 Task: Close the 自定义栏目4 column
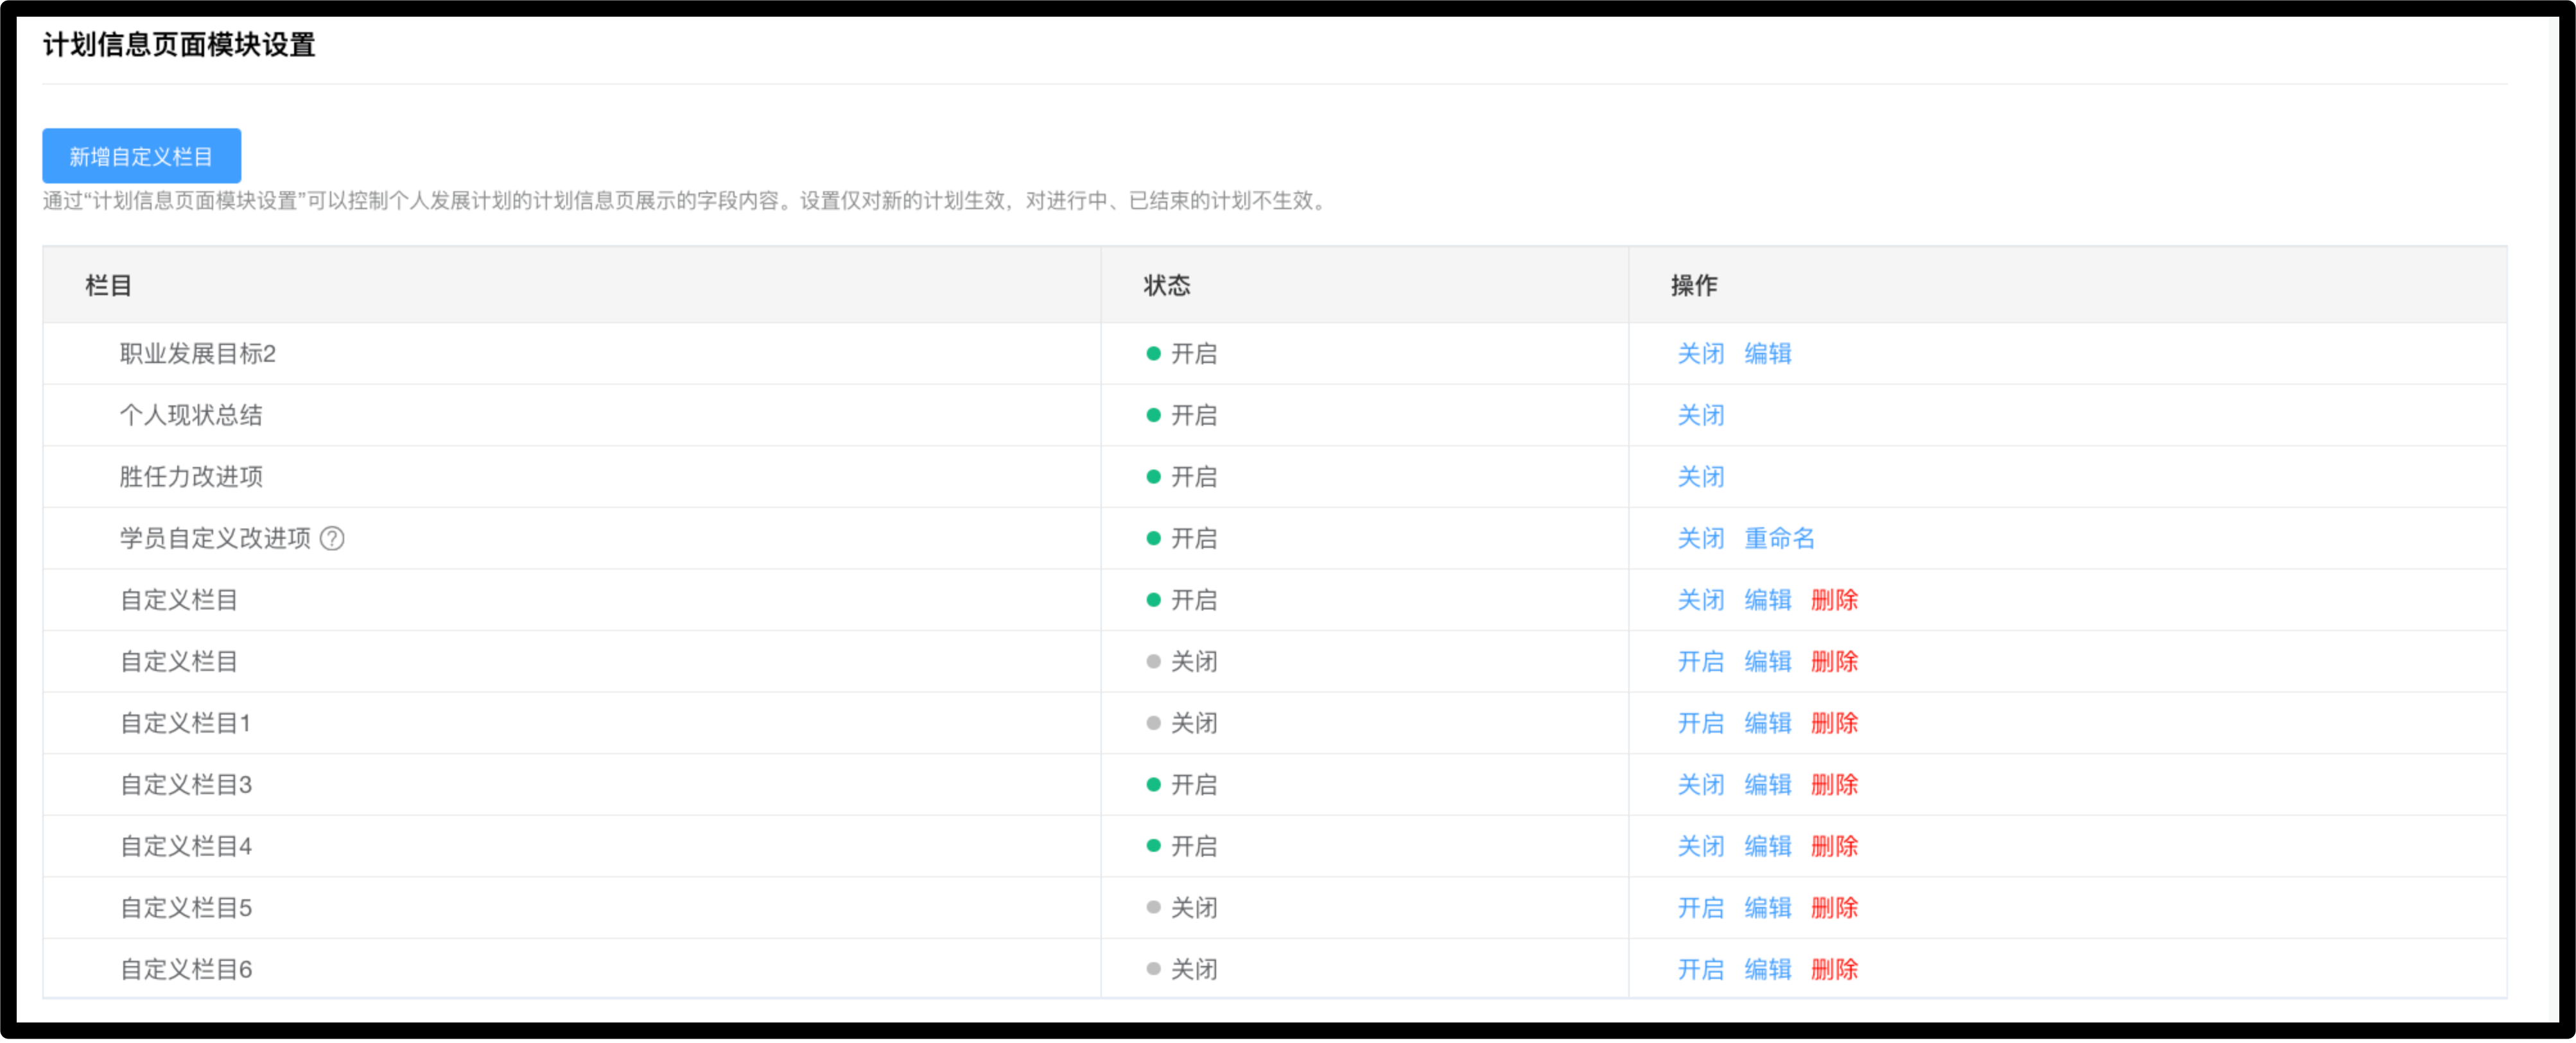click(x=1700, y=846)
